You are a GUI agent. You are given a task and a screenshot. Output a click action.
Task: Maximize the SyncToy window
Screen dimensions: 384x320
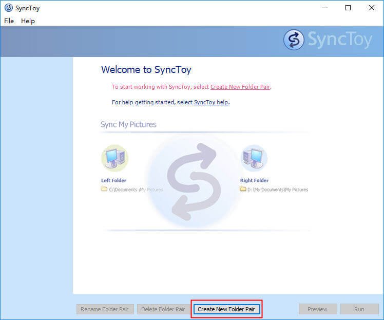(x=348, y=8)
